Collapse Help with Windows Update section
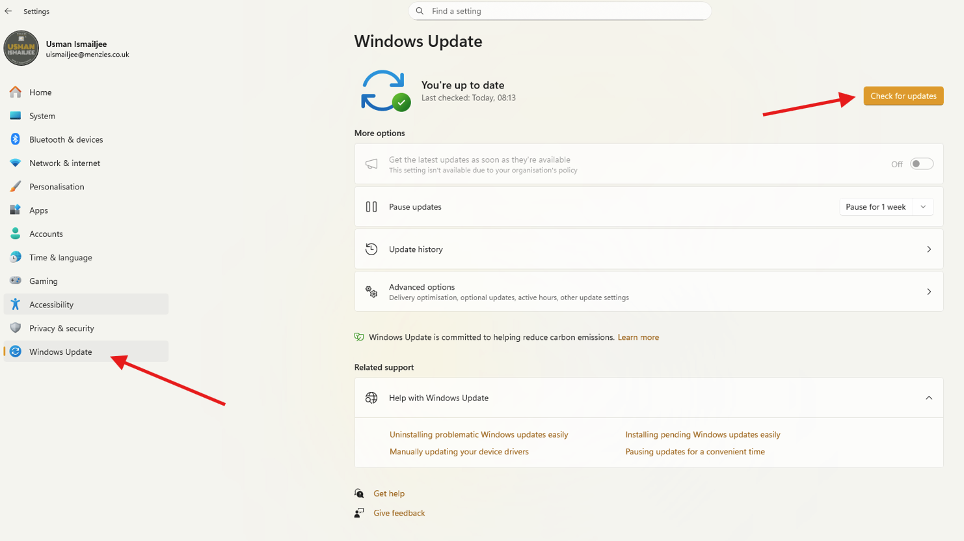This screenshot has height=541, width=964. point(928,398)
